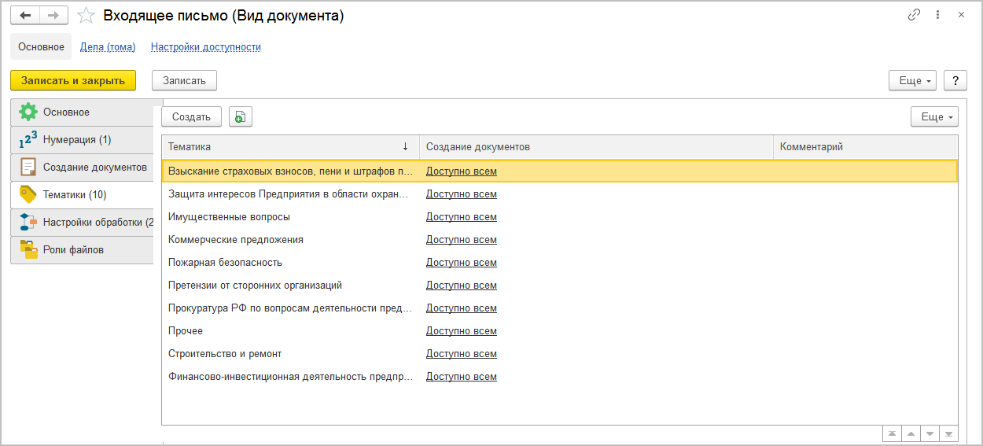Screen dimensions: 983x446
Task: Select the Коммерческие предложения row
Action: 236,240
